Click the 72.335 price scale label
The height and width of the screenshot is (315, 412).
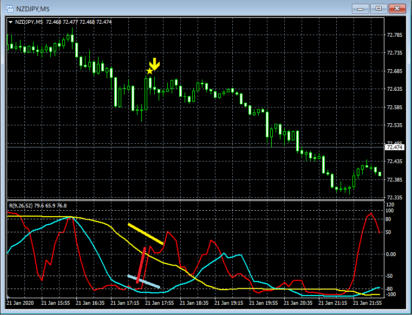pyautogui.click(x=395, y=198)
